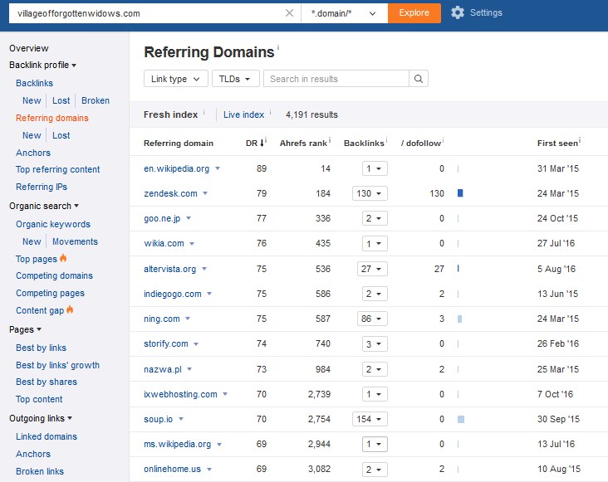
Task: Click flame icon beside Content gap
Action: 70,310
